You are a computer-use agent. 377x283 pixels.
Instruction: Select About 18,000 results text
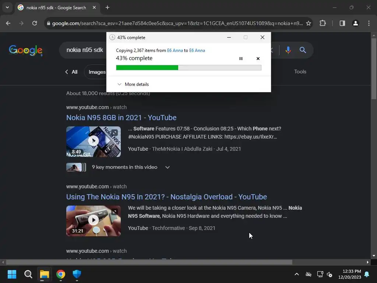pos(108,93)
